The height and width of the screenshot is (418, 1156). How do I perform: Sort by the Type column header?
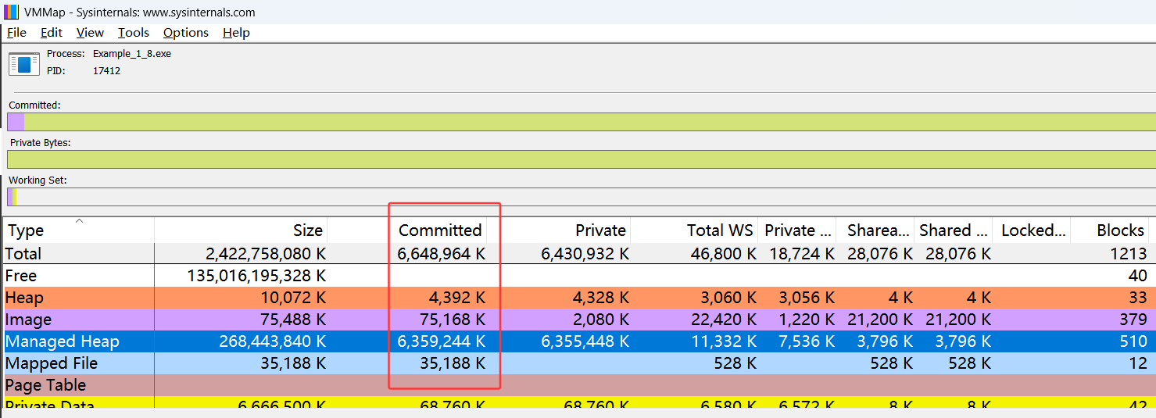pos(24,230)
